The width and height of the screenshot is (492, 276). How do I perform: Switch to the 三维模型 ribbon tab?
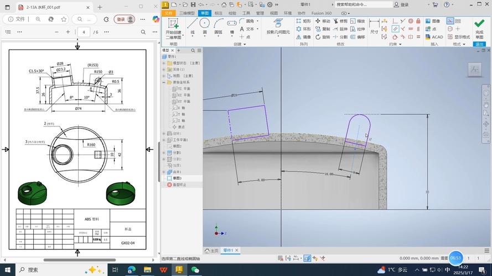(187, 13)
